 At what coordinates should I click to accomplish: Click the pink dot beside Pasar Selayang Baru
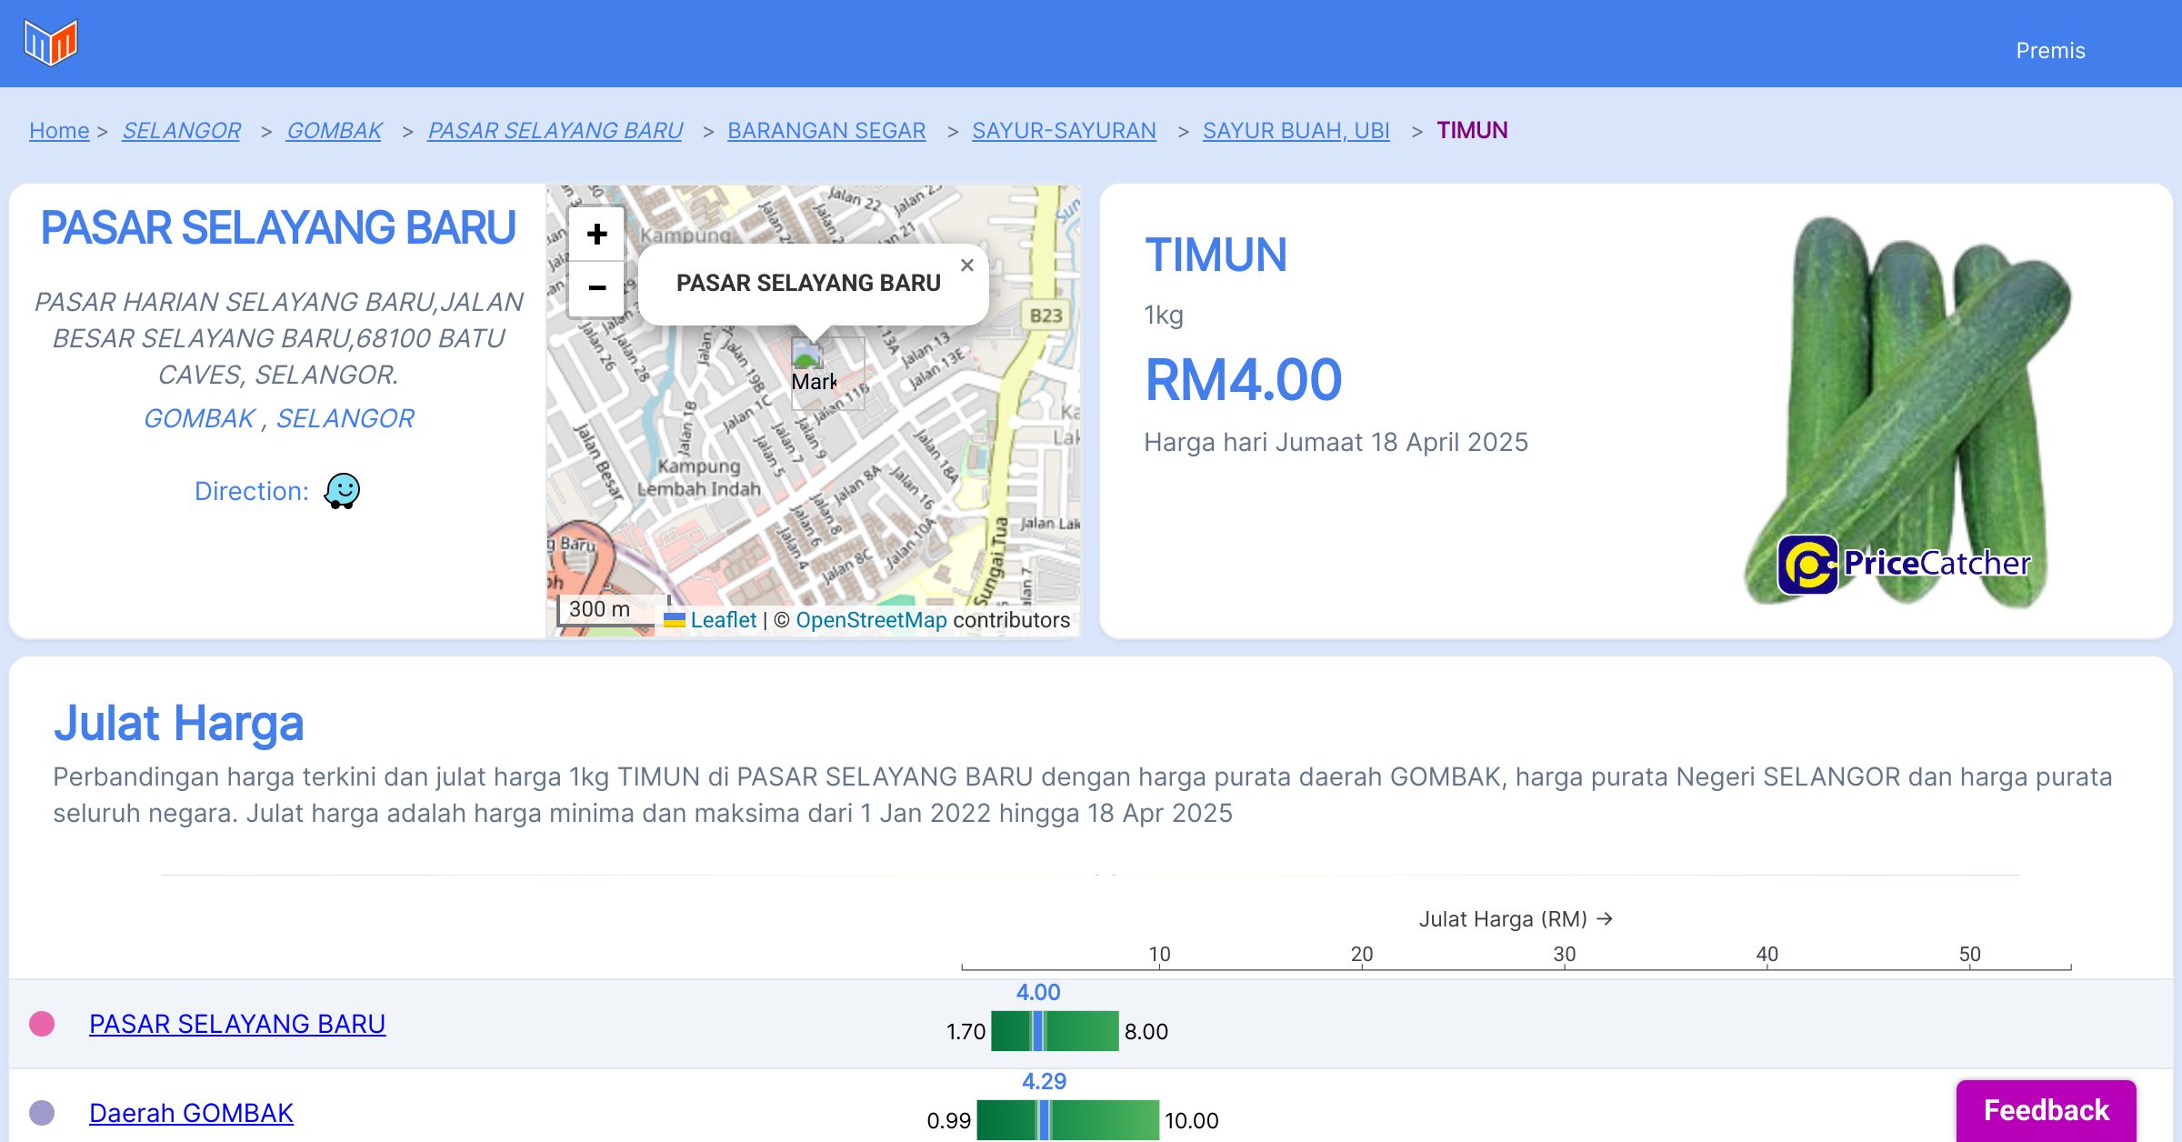pos(42,1024)
